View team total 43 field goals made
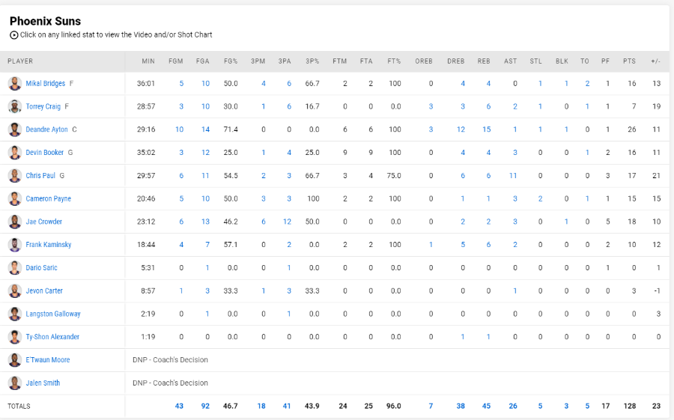The width and height of the screenshot is (674, 420). (179, 406)
